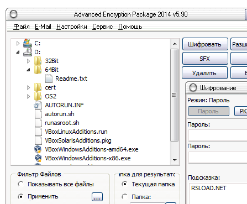
Task: Click the D: drive disc icon
Action: [28, 52]
